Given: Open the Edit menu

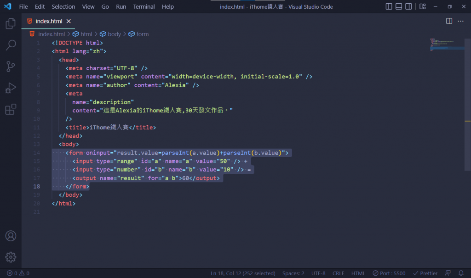Looking at the screenshot, I should tap(40, 6).
